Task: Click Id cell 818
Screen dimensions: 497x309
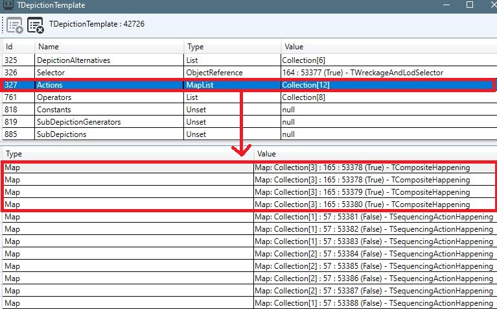Action: coord(18,110)
